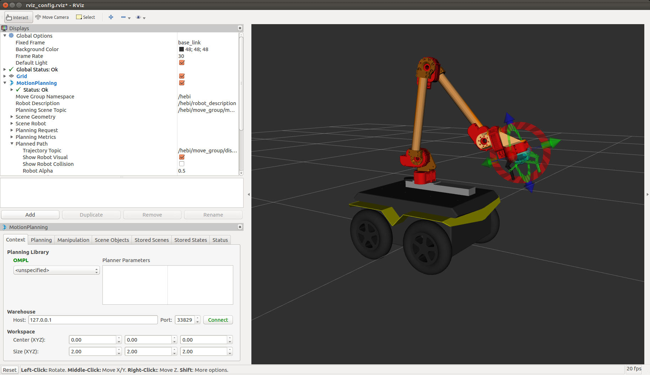Click the Grid display icon
This screenshot has width=650, height=375.
[x=11, y=76]
